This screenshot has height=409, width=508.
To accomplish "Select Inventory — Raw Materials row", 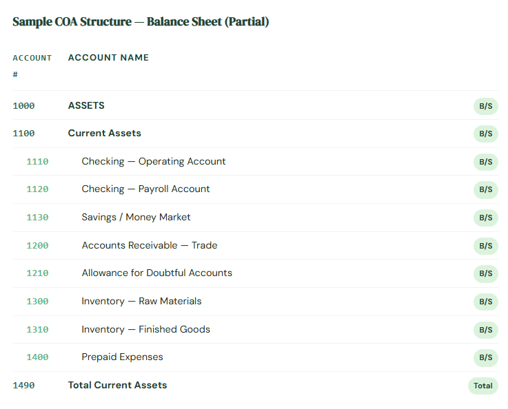I will click(141, 302).
